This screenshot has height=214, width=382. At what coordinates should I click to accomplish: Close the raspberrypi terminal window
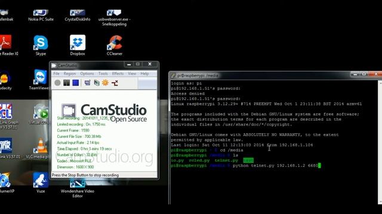[x=375, y=74]
